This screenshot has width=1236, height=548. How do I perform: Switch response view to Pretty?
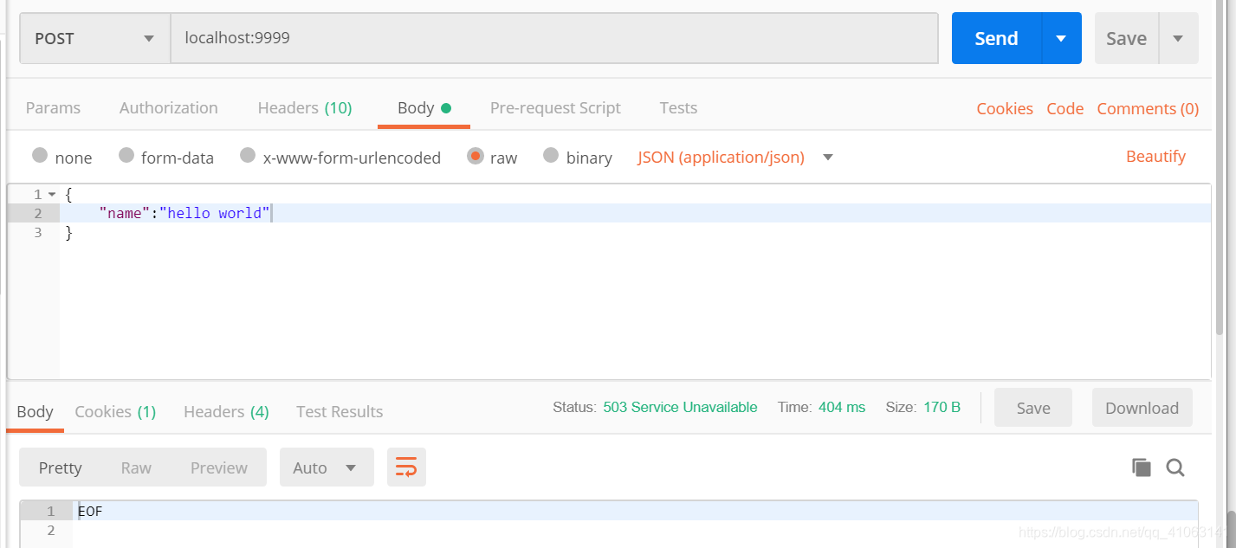pyautogui.click(x=60, y=467)
